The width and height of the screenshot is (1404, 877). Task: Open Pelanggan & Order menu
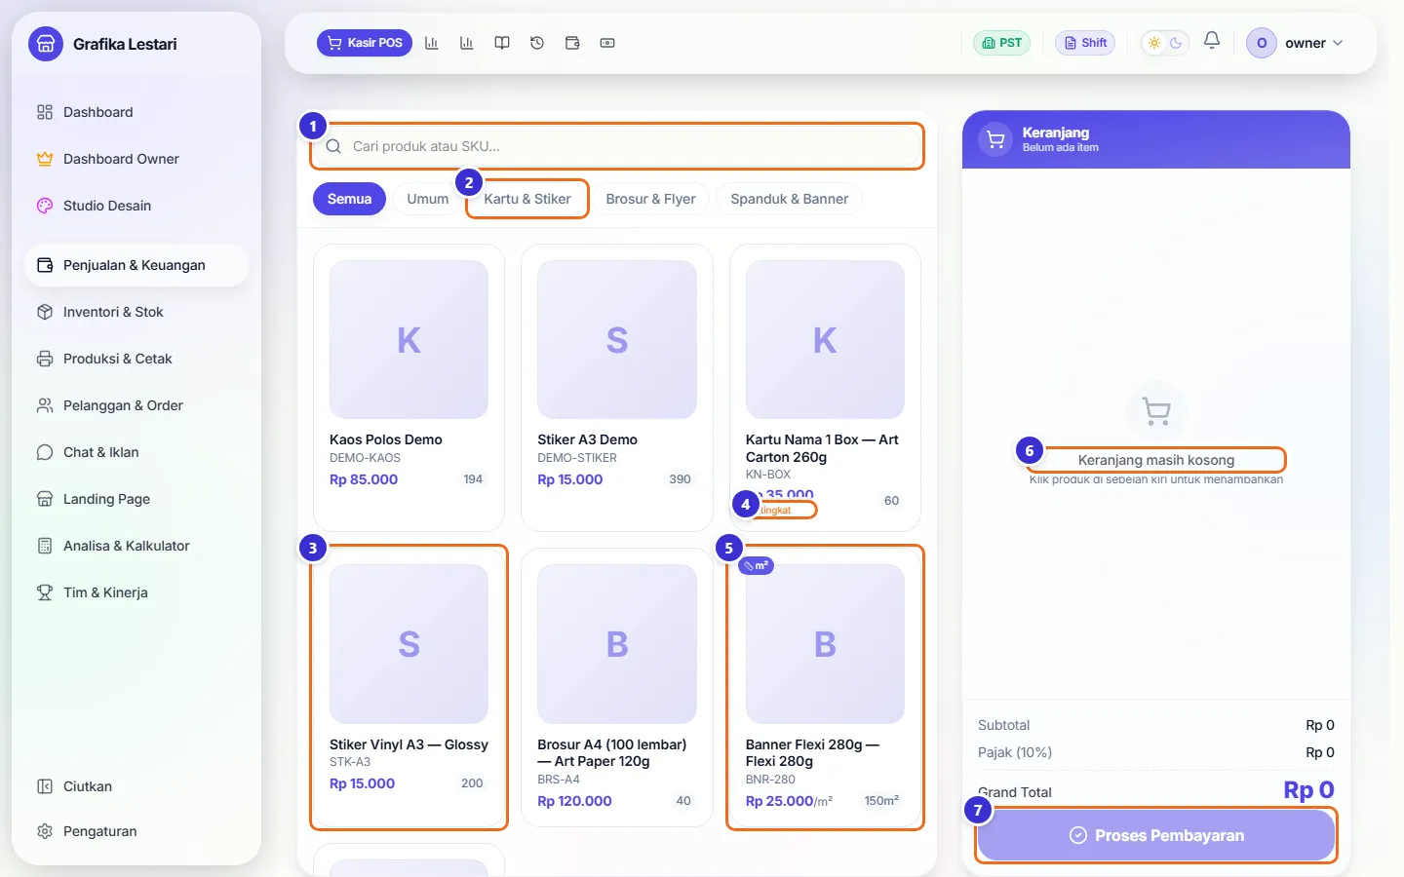pyautogui.click(x=136, y=405)
